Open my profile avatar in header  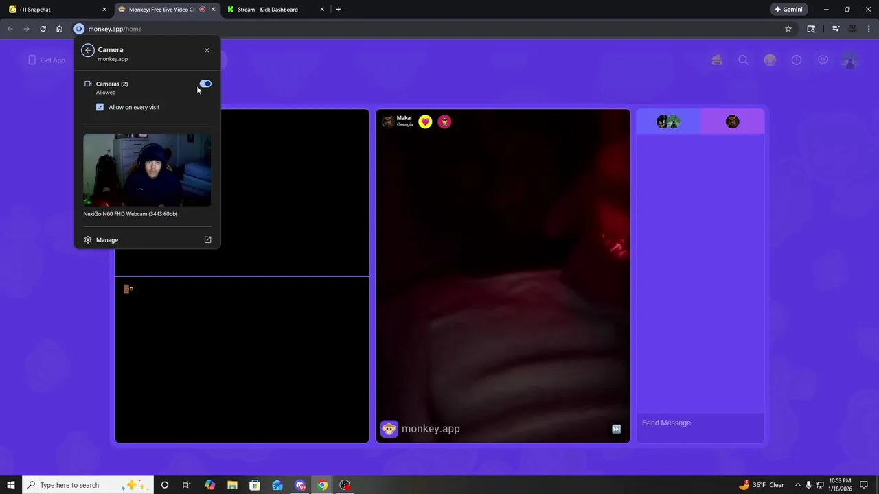[850, 60]
